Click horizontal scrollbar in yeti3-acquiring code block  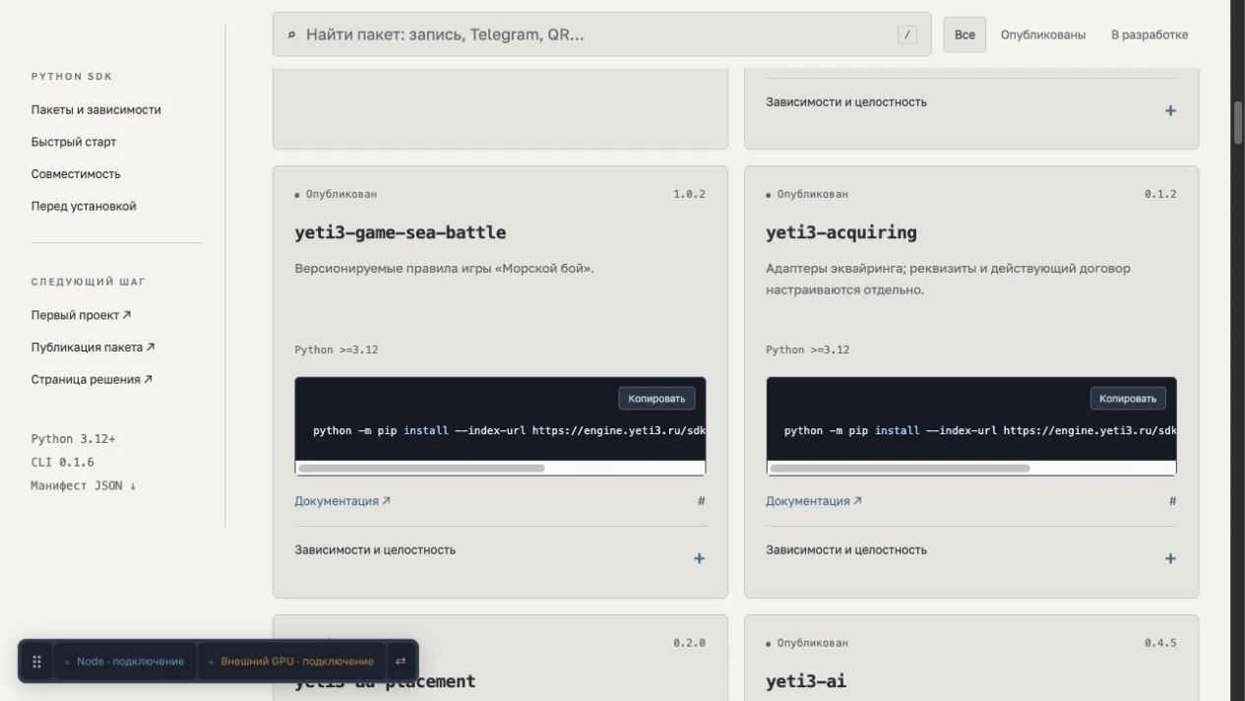pyautogui.click(x=900, y=469)
